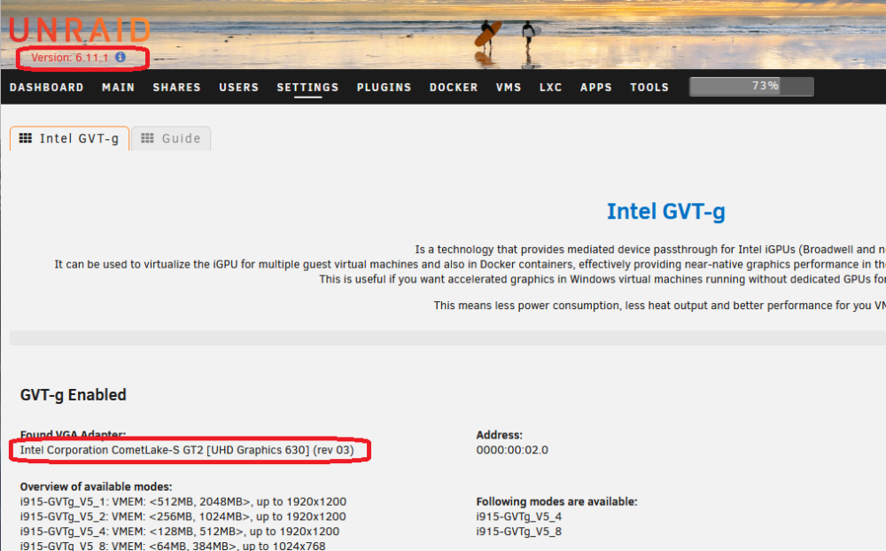886x551 pixels.
Task: Click the grid icon on the Guide tab
Action: 147,138
